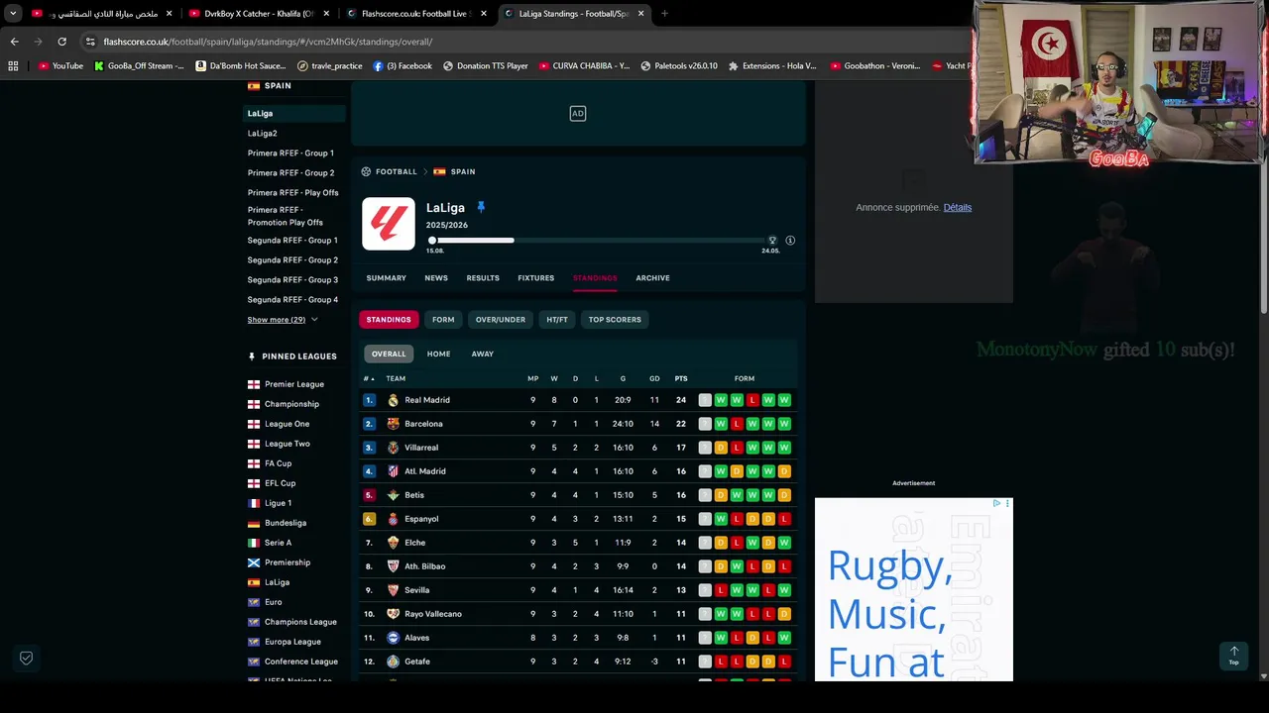
Task: Click the FOOTBALL breadcrumb link
Action: (397, 171)
